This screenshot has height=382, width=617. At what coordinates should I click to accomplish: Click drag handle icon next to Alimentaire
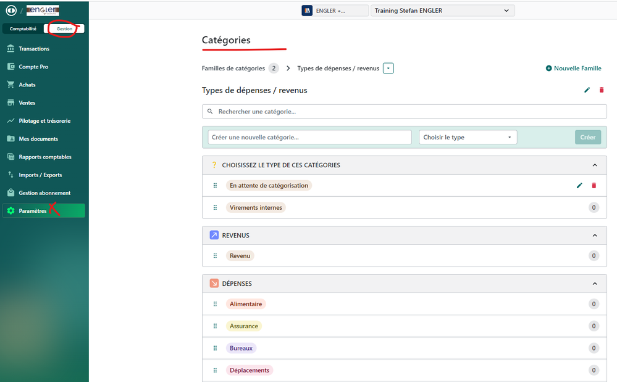click(215, 304)
